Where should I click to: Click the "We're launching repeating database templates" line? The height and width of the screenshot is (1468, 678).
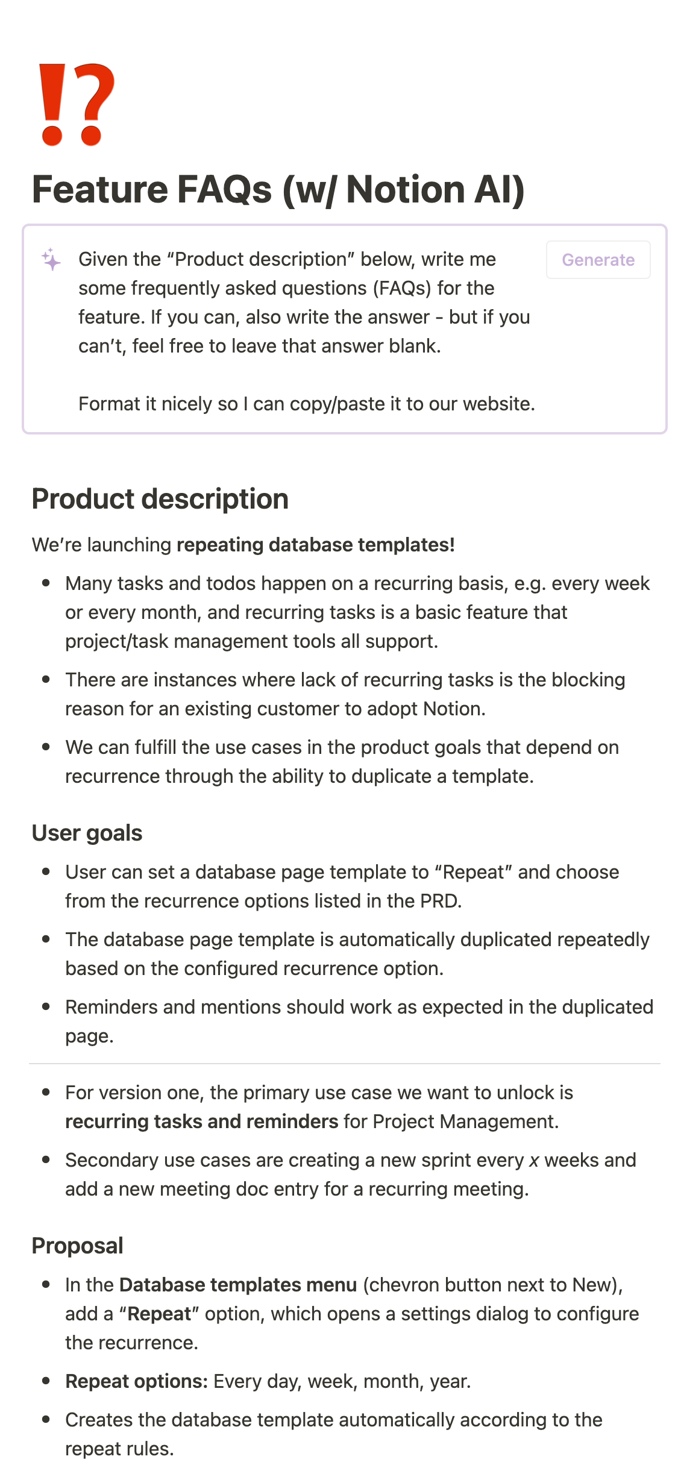(243, 545)
